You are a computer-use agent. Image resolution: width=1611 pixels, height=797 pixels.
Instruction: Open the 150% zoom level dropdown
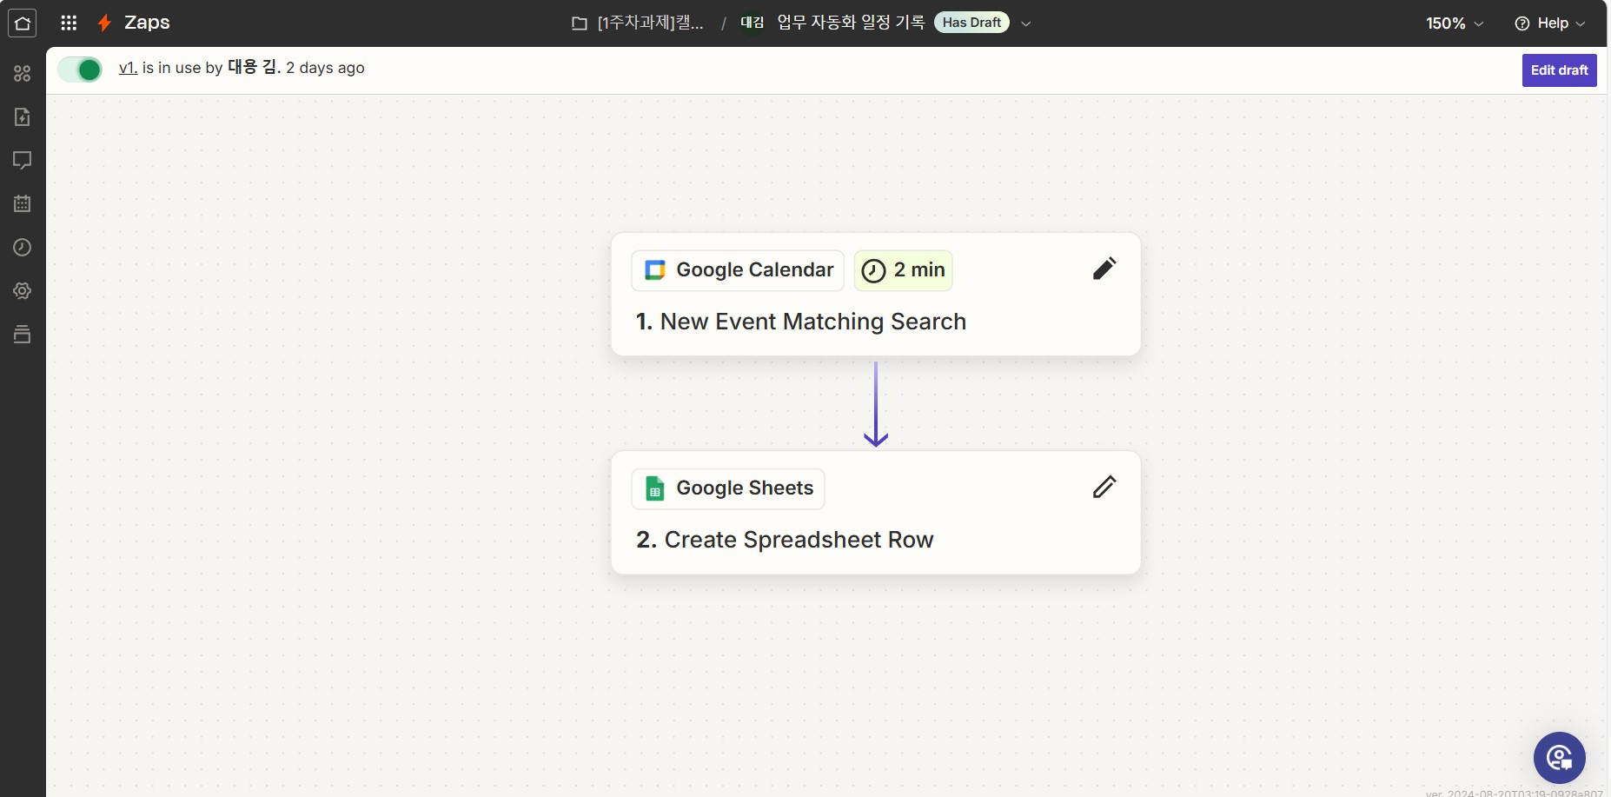point(1455,23)
